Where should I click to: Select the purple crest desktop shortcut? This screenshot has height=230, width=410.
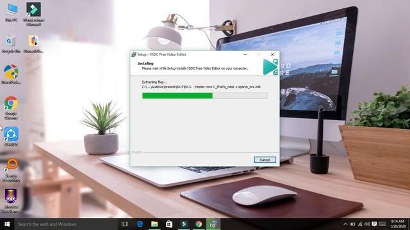[x=11, y=201]
